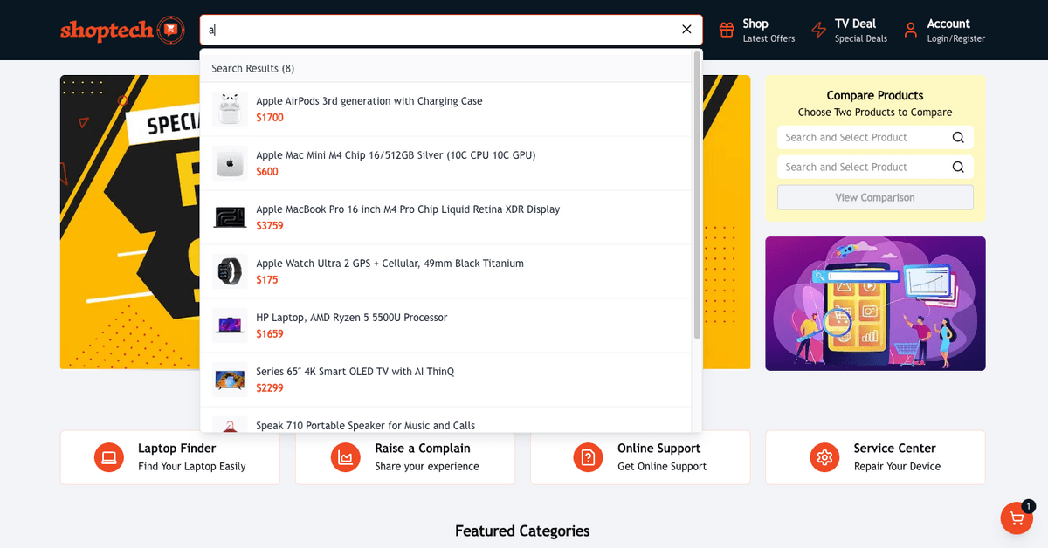Open the Raise a Complain card
This screenshot has width=1048, height=548.
pos(405,457)
